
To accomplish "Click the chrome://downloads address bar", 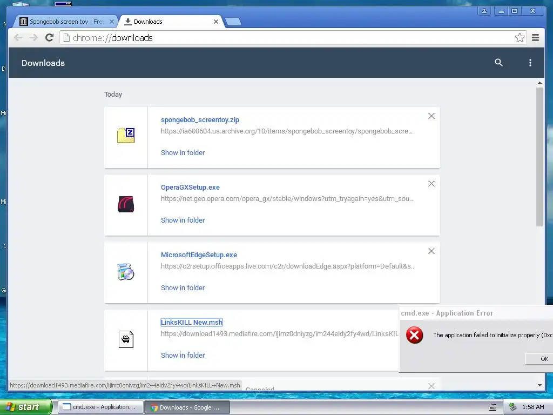I will pos(293,38).
